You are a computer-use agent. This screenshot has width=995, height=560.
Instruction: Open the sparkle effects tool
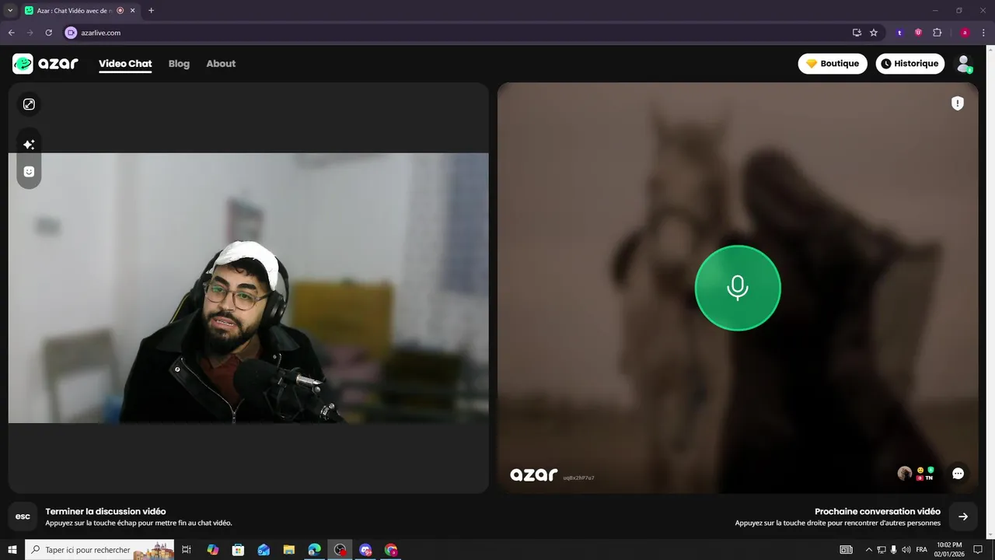click(29, 145)
